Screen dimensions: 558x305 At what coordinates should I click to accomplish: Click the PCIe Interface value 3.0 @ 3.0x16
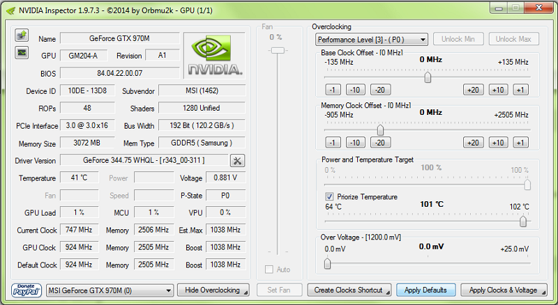pos(87,125)
